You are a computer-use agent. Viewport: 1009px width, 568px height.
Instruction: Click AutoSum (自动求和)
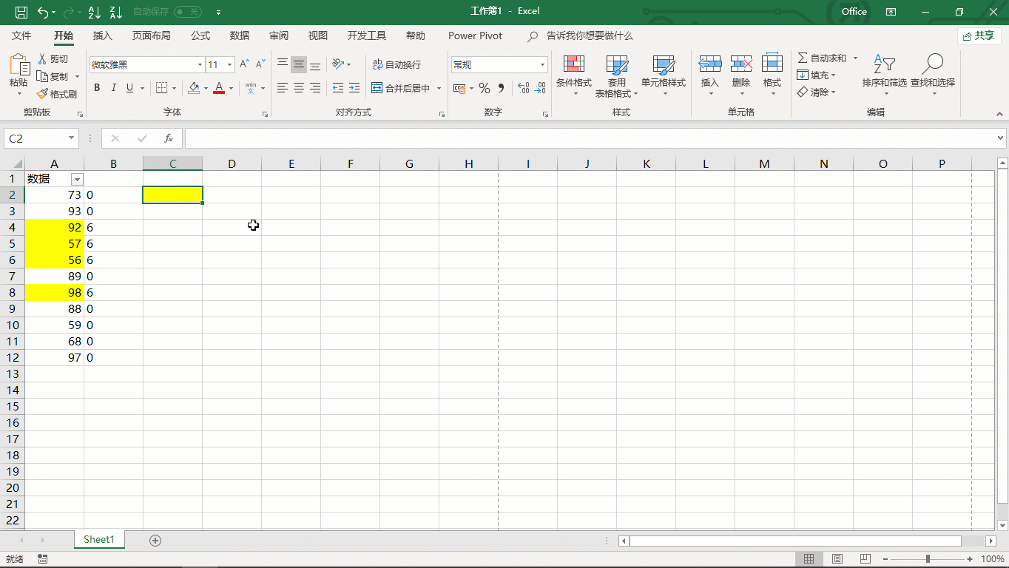[822, 58]
